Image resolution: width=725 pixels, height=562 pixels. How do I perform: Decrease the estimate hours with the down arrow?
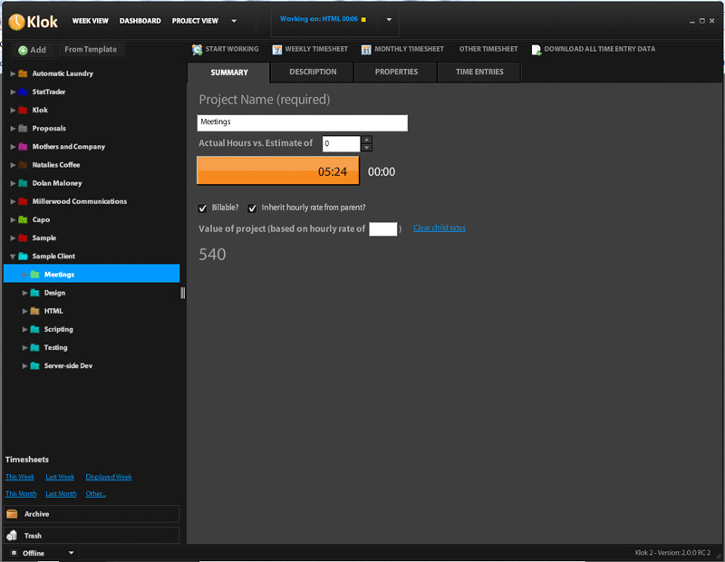click(367, 148)
